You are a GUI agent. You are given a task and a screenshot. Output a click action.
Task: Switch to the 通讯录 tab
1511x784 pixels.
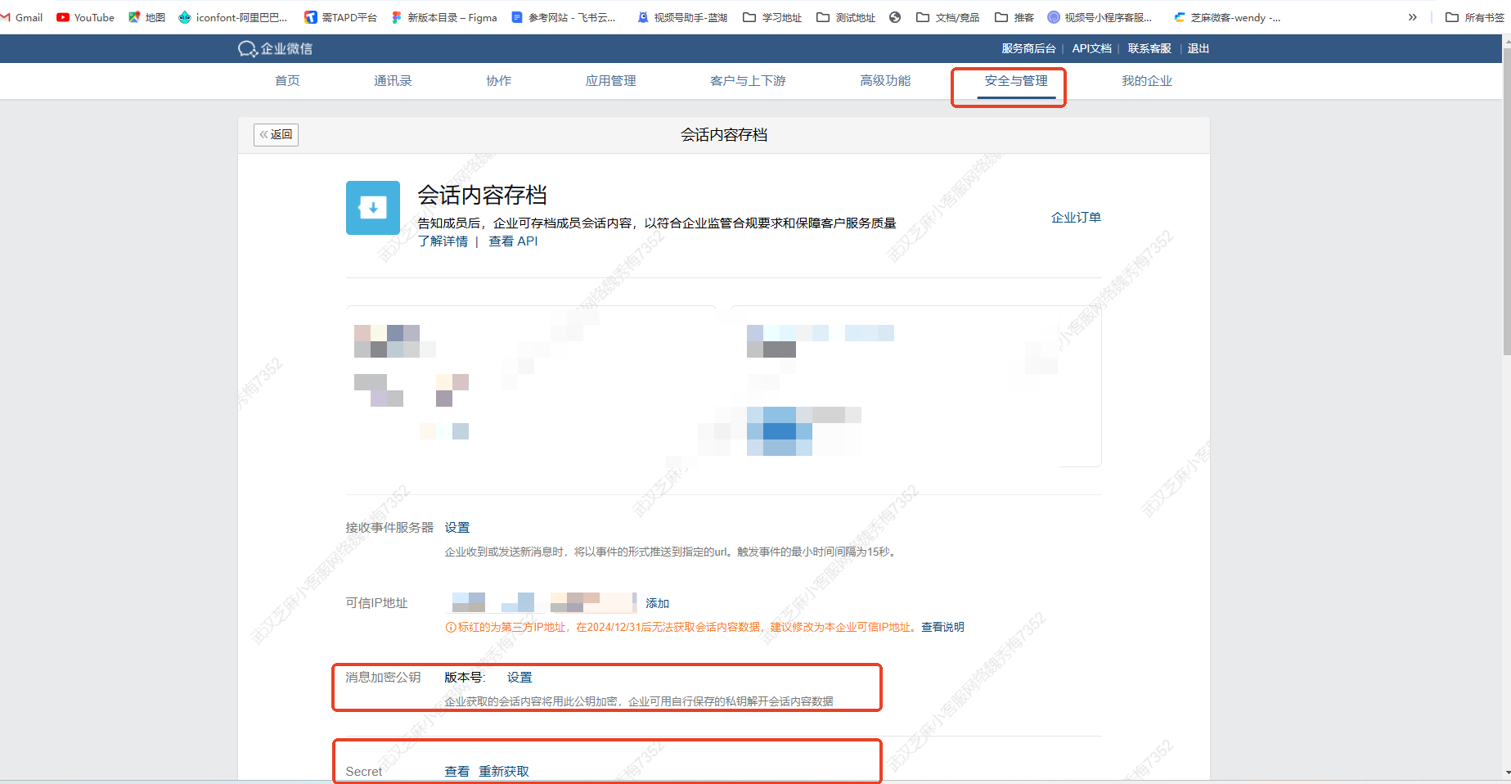[393, 80]
